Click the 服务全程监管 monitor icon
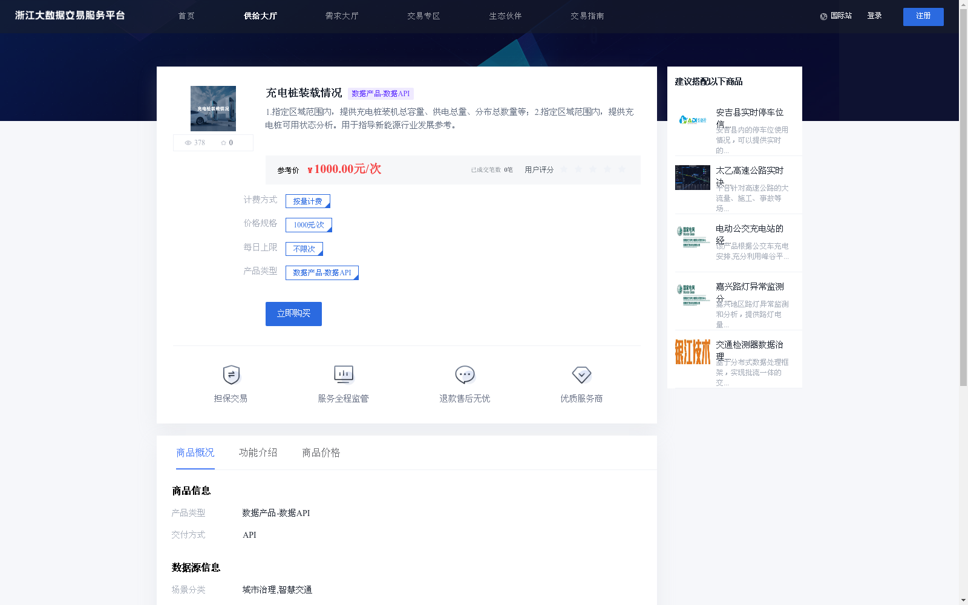The width and height of the screenshot is (968, 605). (x=344, y=375)
